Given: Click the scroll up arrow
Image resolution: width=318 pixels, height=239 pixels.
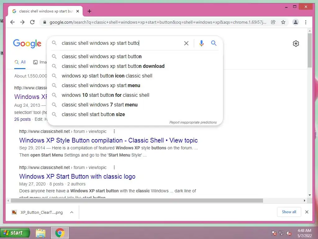Looking at the screenshot, I should [x=310, y=31].
